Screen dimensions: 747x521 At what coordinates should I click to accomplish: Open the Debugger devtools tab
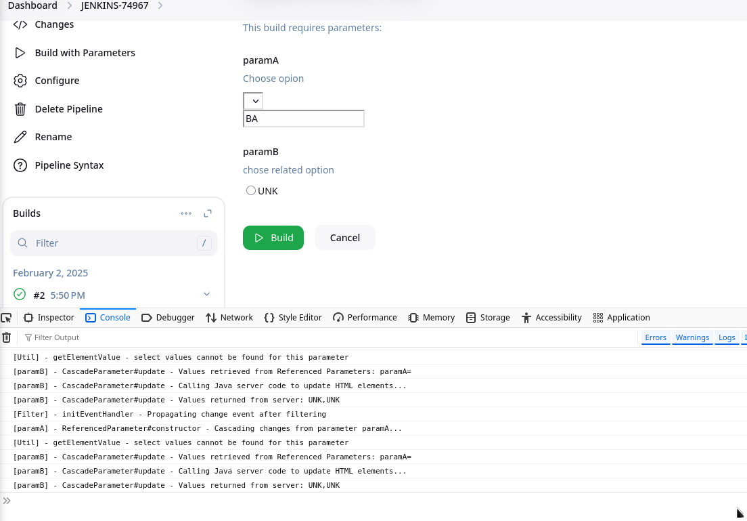(168, 318)
